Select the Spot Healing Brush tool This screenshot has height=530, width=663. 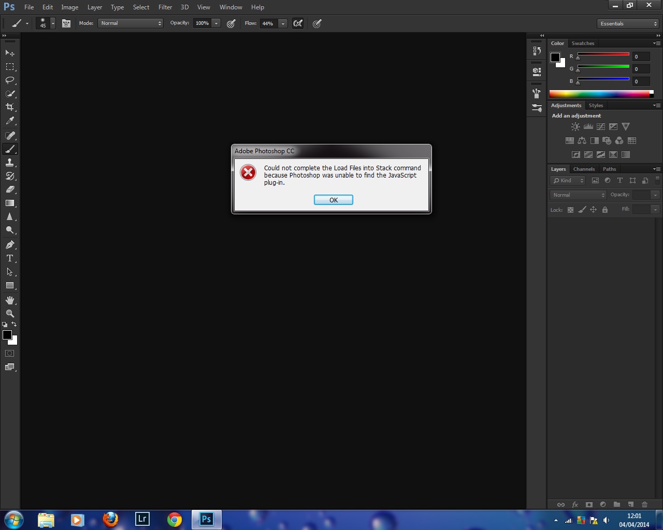coord(10,136)
